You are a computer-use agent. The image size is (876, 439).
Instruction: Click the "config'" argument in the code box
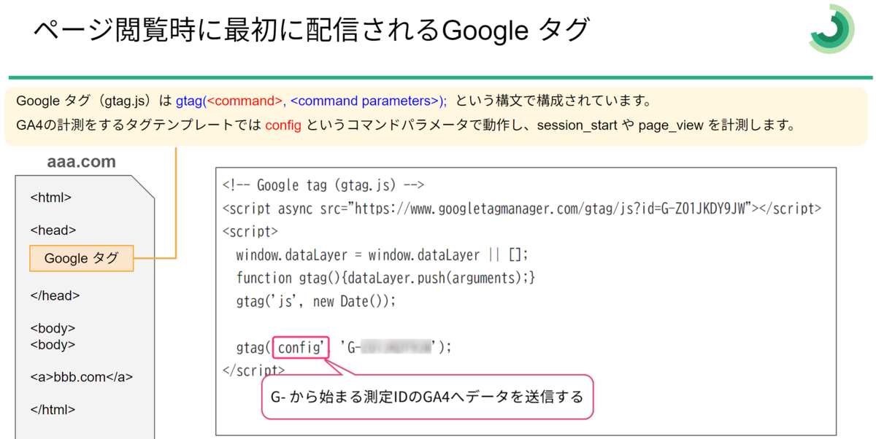click(x=301, y=348)
